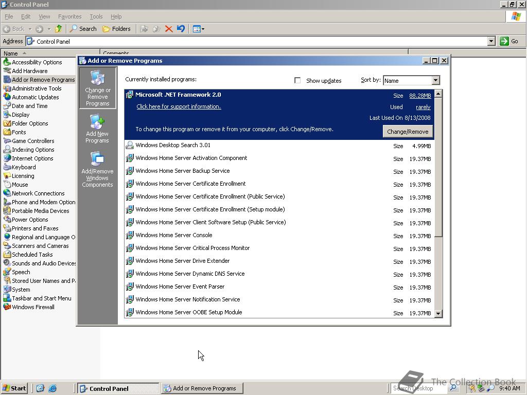Open Folder Options icon
The height and width of the screenshot is (395, 527).
[x=7, y=123]
